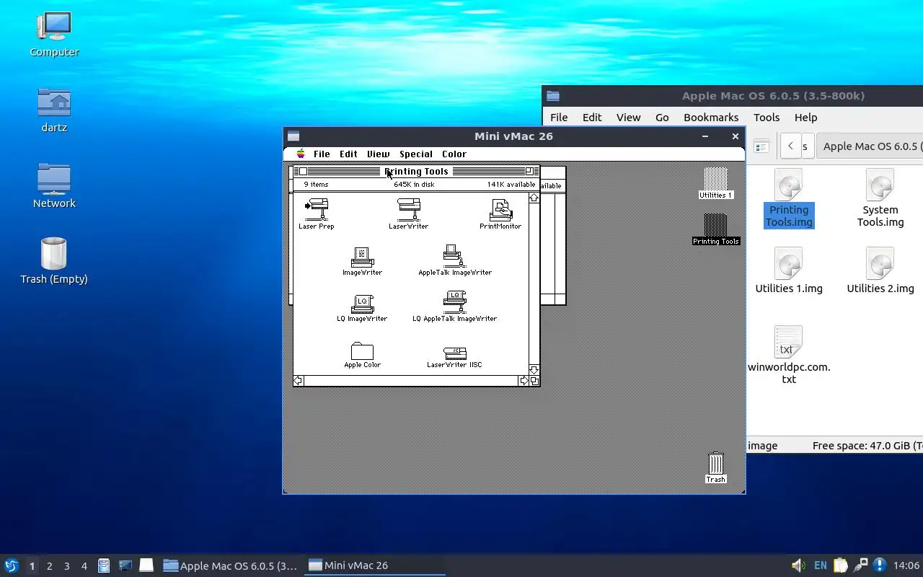Select the PrintMonitor icon
Viewport: 923px width, 577px height.
coord(500,214)
